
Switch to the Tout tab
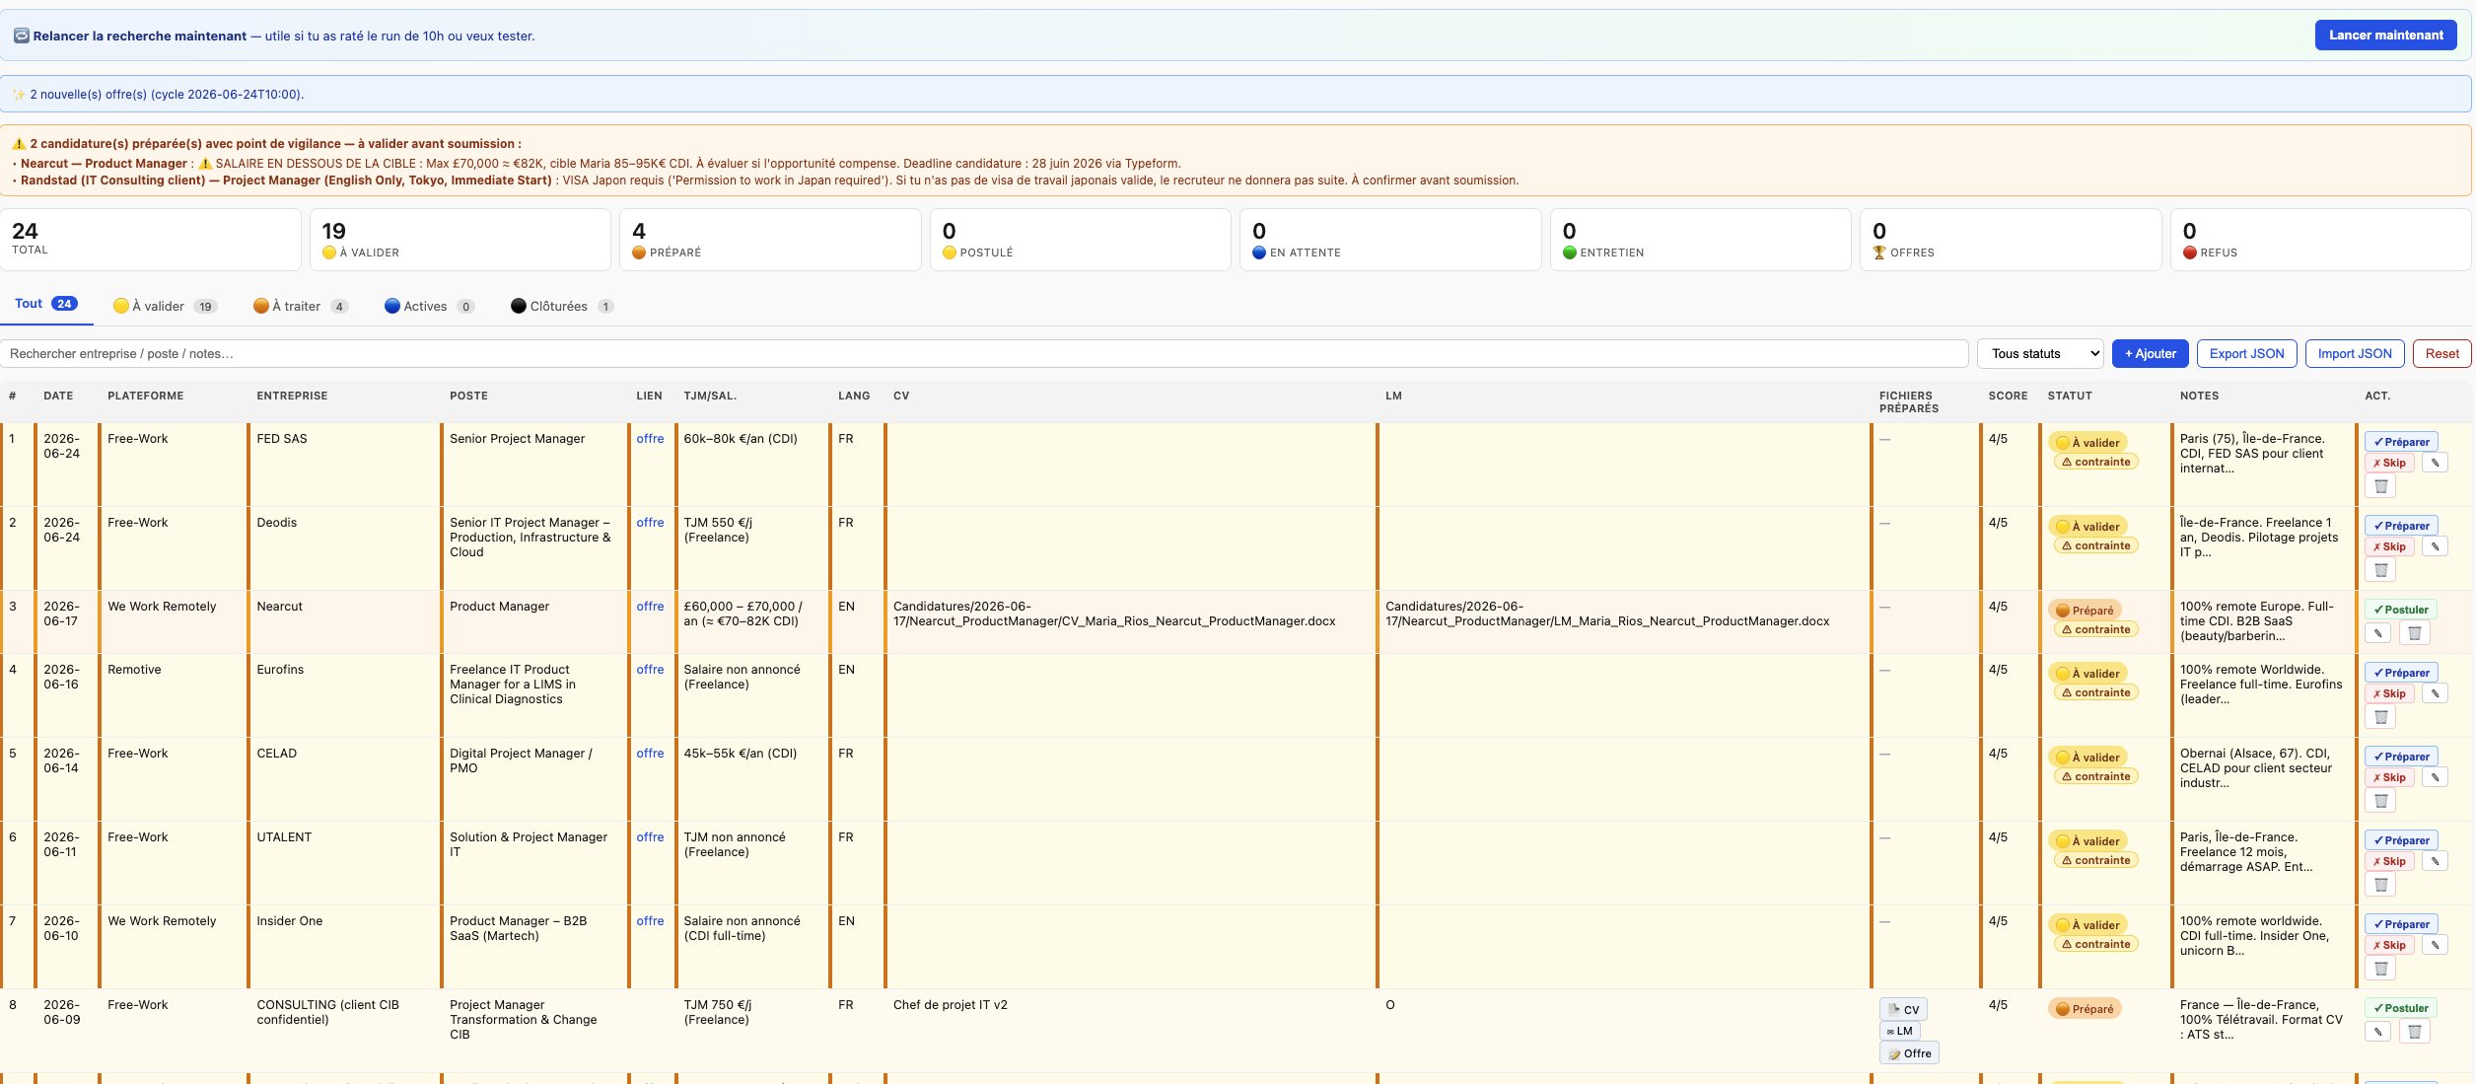tap(45, 304)
